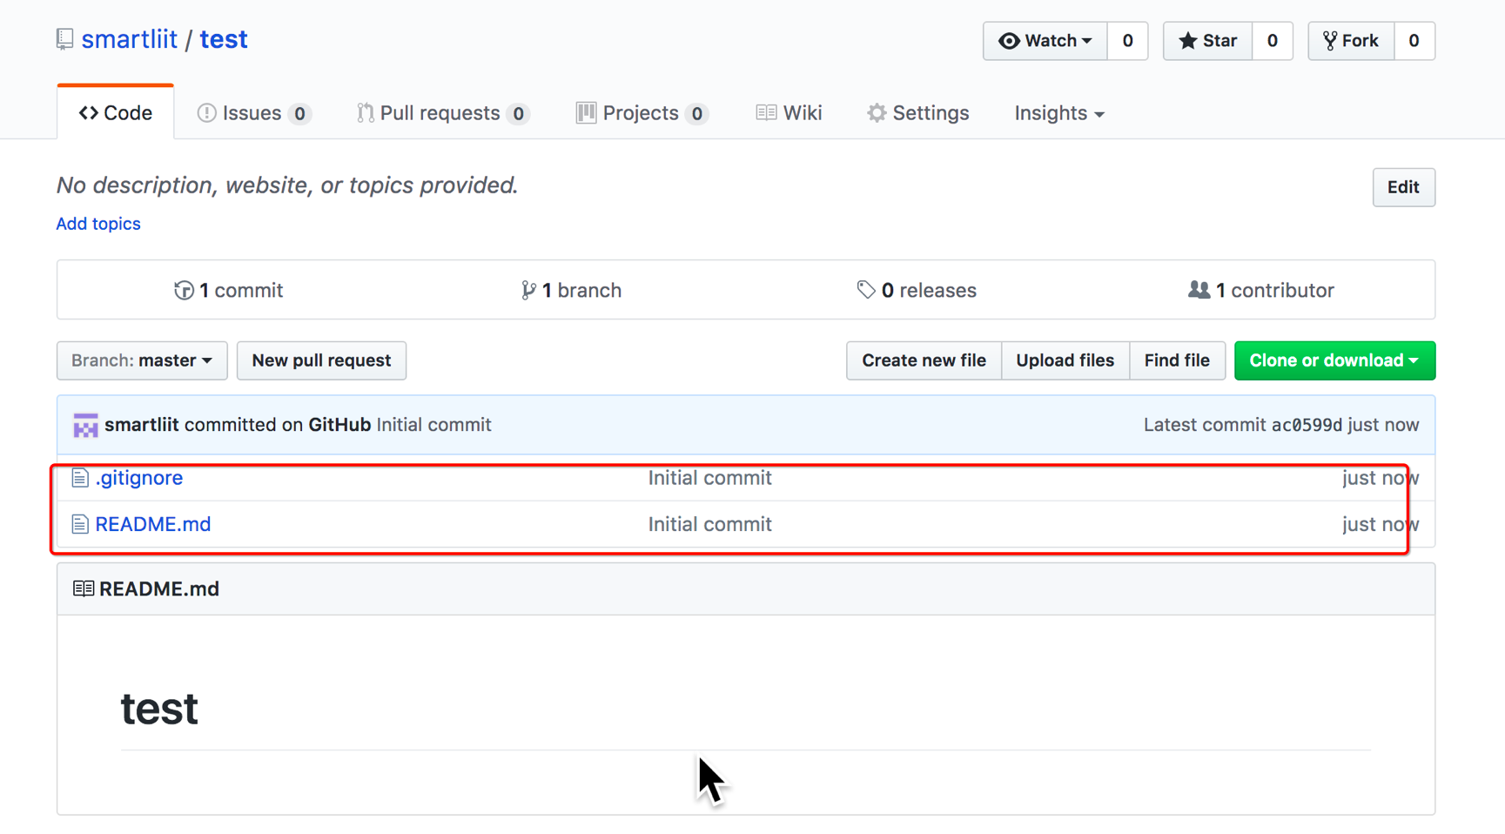Screen dimensions: 1505x834
Task: Open the Initial commit link in the README.md row
Action: point(709,524)
